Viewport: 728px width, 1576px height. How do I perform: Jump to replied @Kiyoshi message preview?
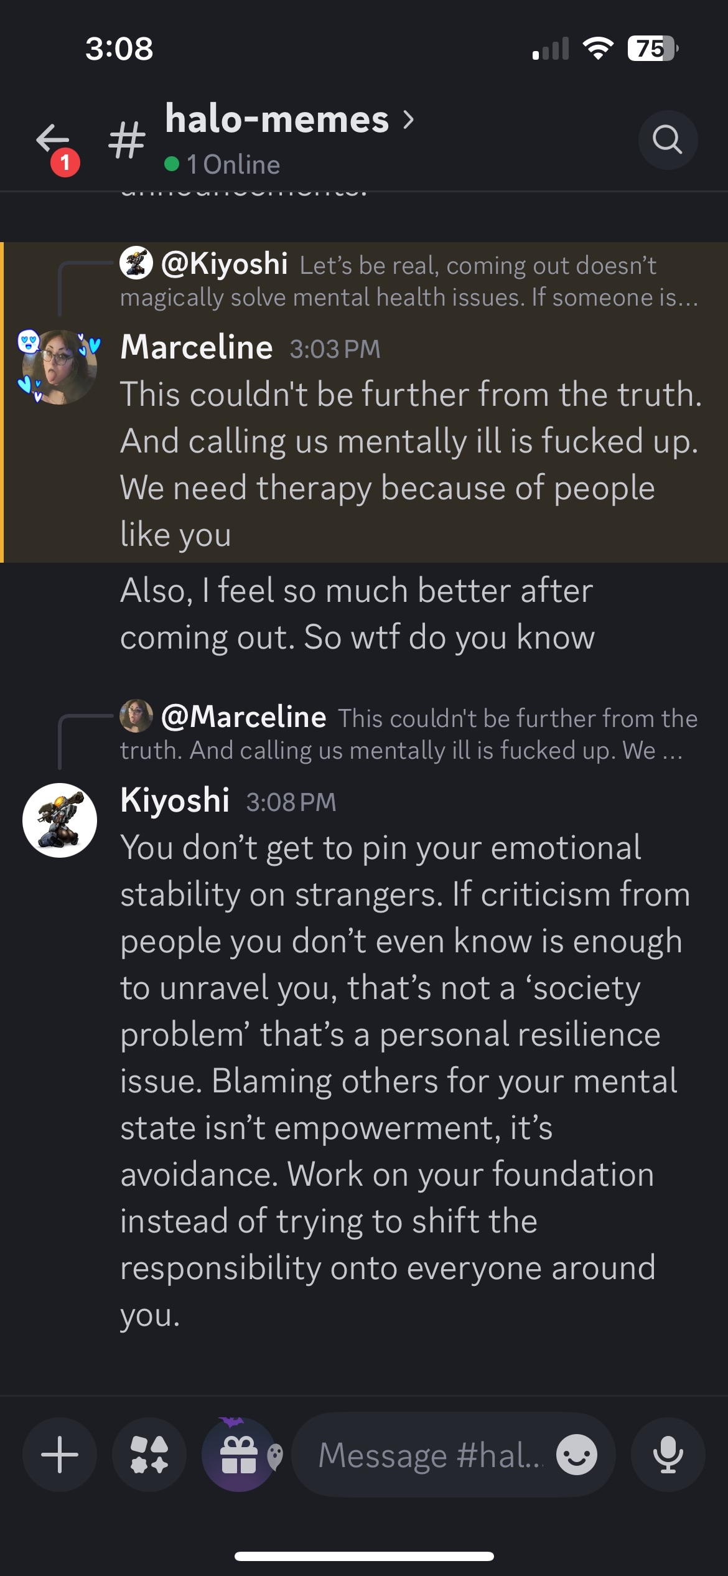pyautogui.click(x=408, y=281)
